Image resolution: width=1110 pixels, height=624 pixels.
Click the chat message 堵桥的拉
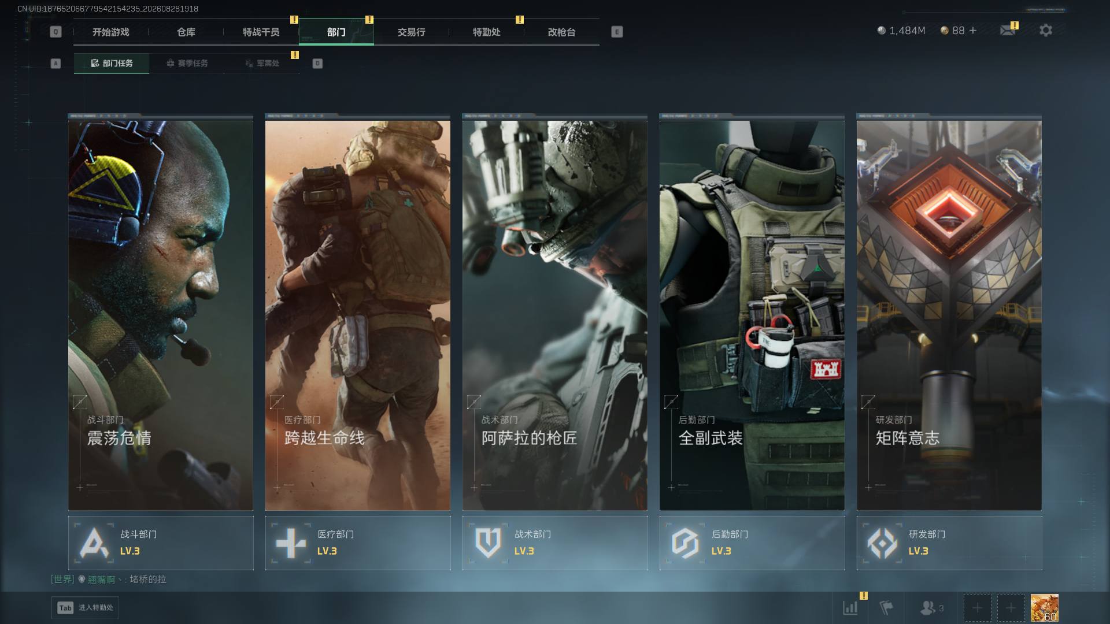point(148,579)
